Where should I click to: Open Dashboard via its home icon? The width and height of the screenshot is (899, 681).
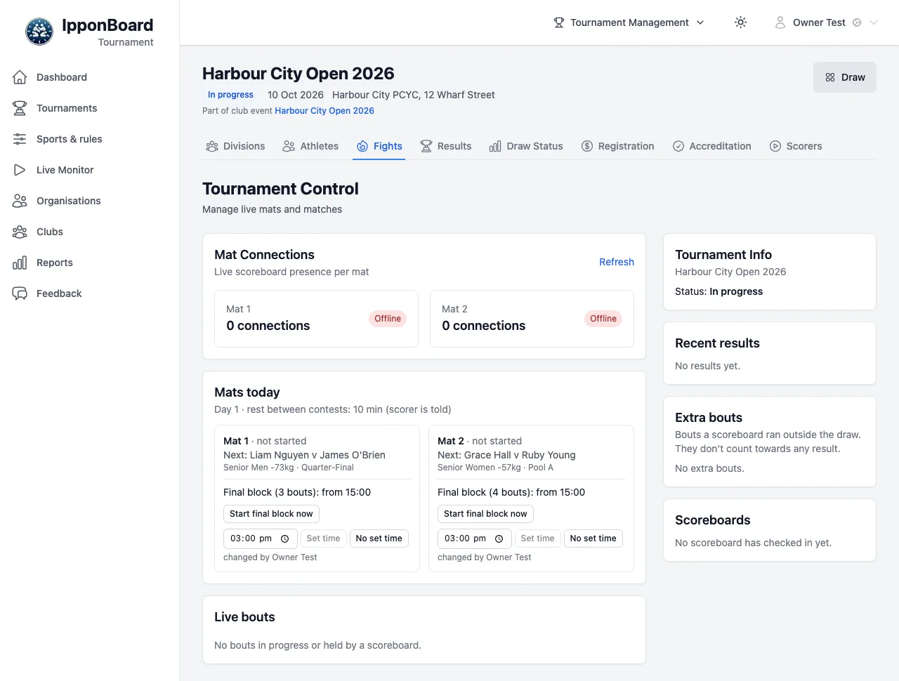(x=20, y=77)
